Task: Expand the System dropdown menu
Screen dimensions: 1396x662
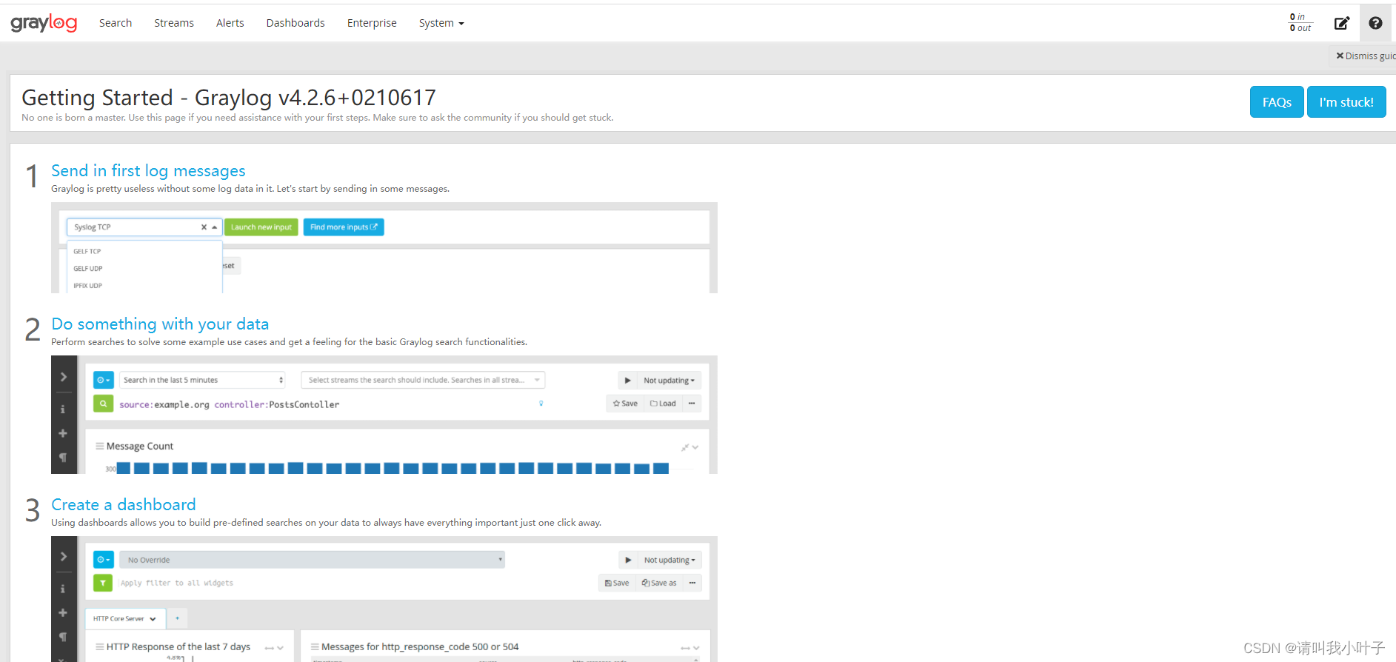Action: 441,23
